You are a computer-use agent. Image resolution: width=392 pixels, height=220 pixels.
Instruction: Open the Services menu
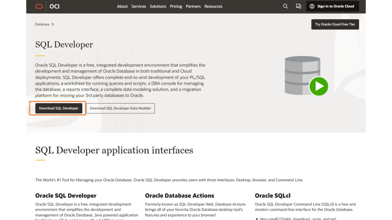[x=139, y=6]
